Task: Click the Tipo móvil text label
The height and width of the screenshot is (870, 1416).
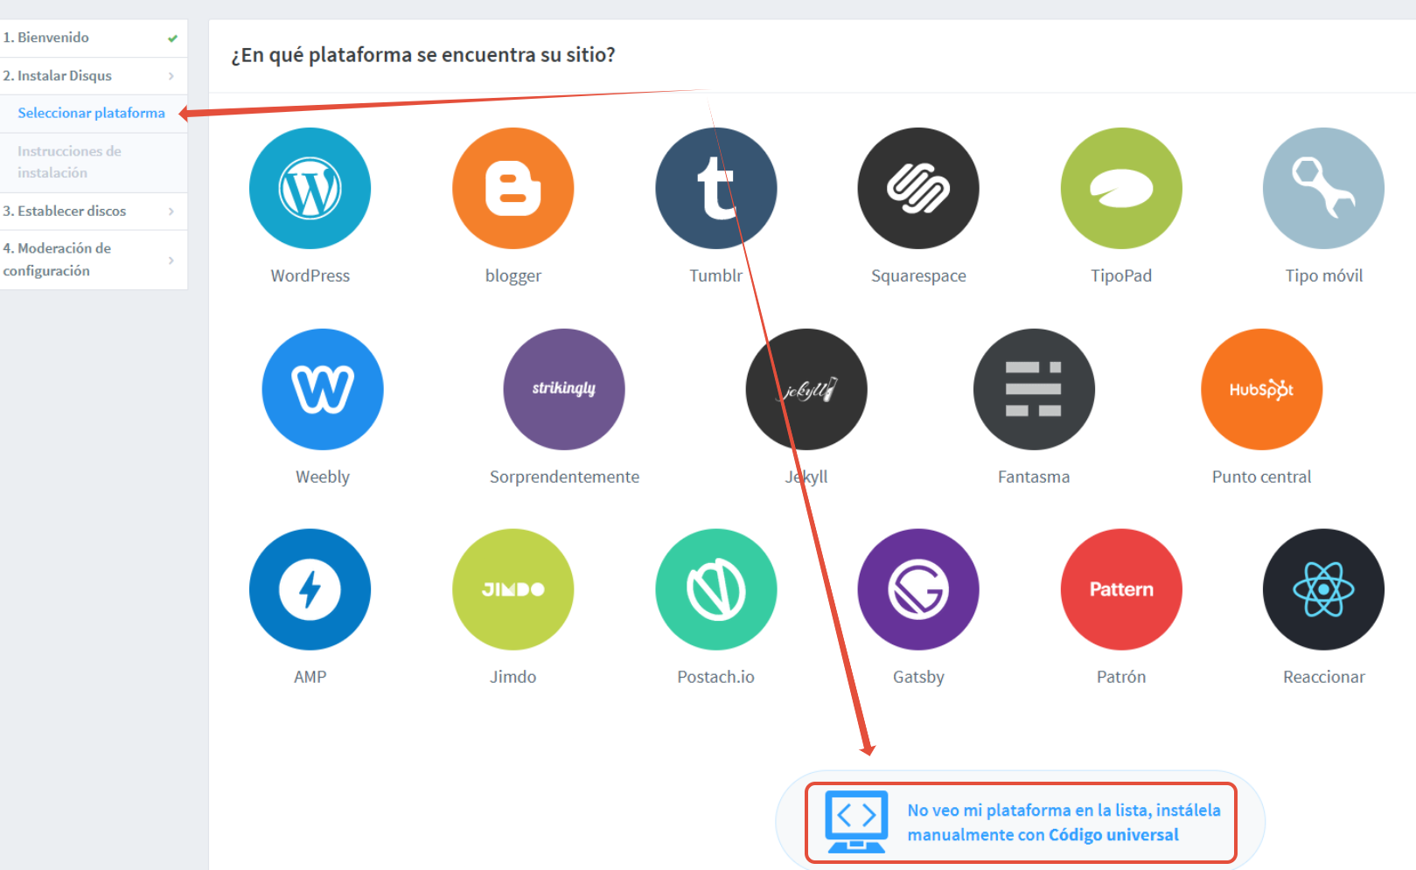Action: point(1324,276)
